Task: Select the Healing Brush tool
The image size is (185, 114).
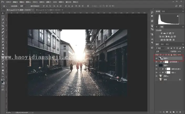Action: (3, 32)
